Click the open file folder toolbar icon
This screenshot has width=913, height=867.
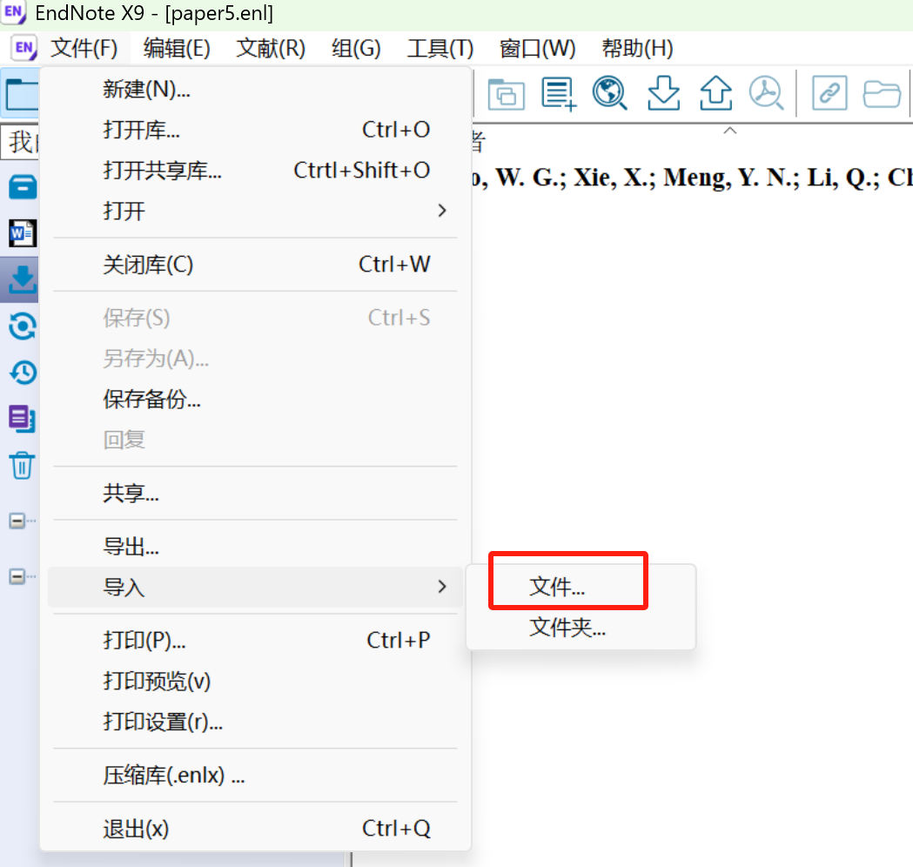(882, 94)
